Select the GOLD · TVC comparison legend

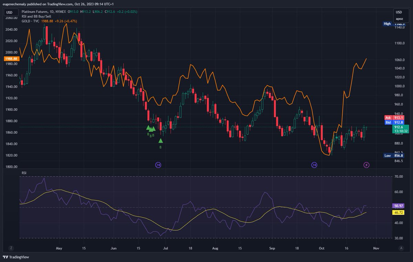pyautogui.click(x=30, y=21)
